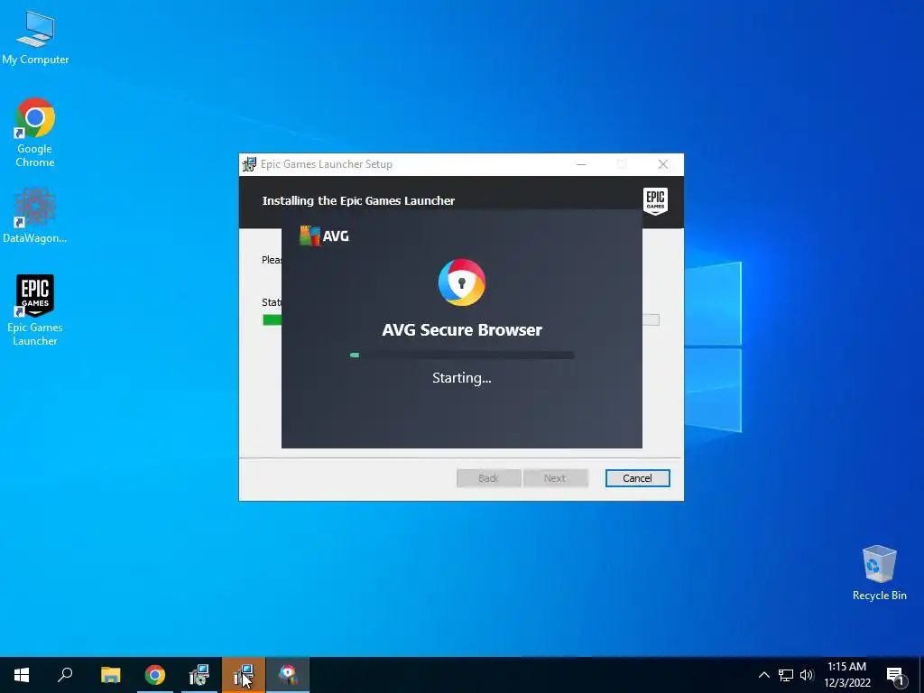Open Chrome from the taskbar
Image resolution: width=924 pixels, height=693 pixels.
click(x=154, y=675)
